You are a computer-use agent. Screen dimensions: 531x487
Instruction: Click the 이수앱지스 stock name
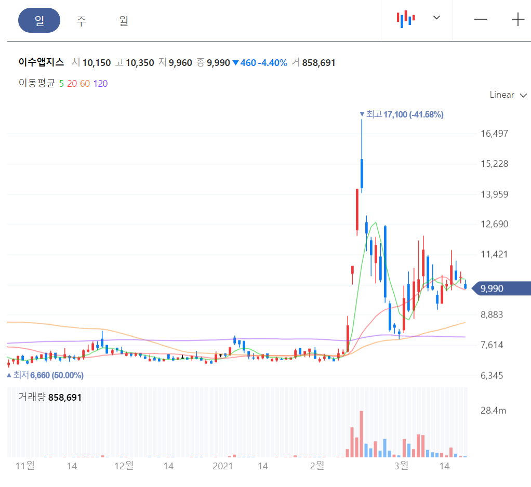pos(42,62)
